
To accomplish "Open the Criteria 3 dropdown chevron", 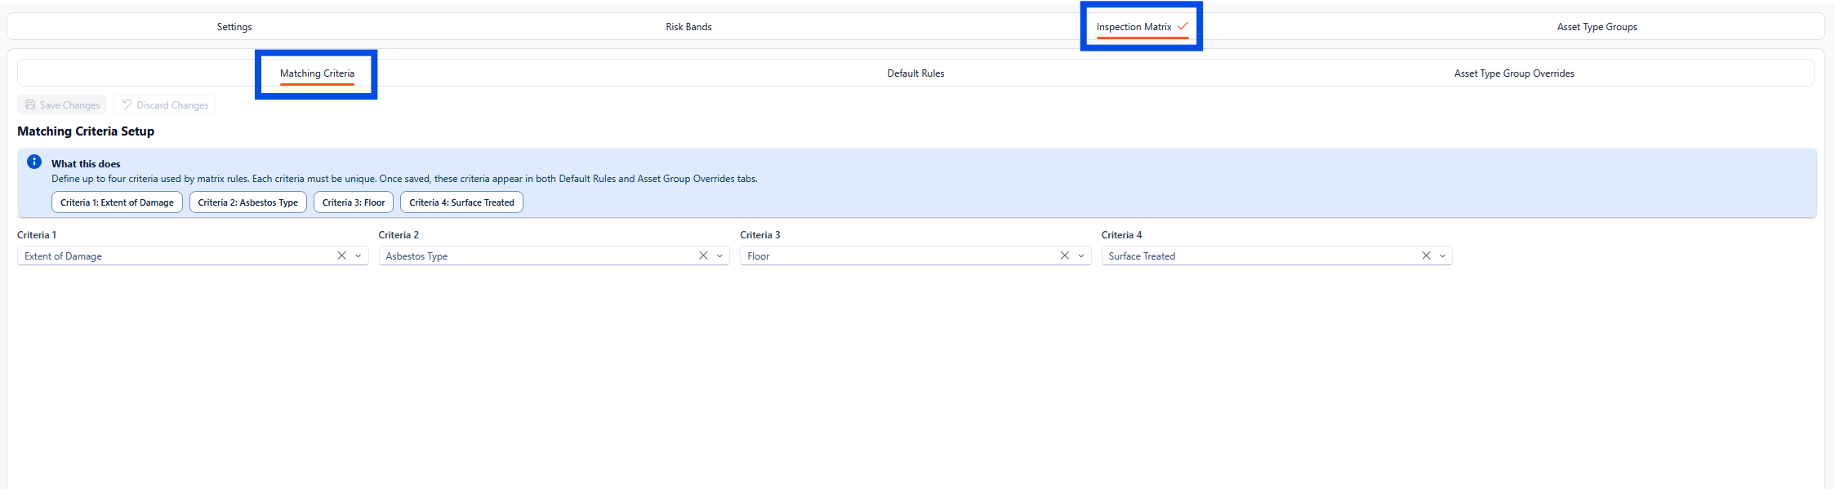I will pos(1081,256).
